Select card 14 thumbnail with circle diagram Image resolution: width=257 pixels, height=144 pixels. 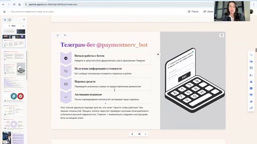tap(14, 124)
